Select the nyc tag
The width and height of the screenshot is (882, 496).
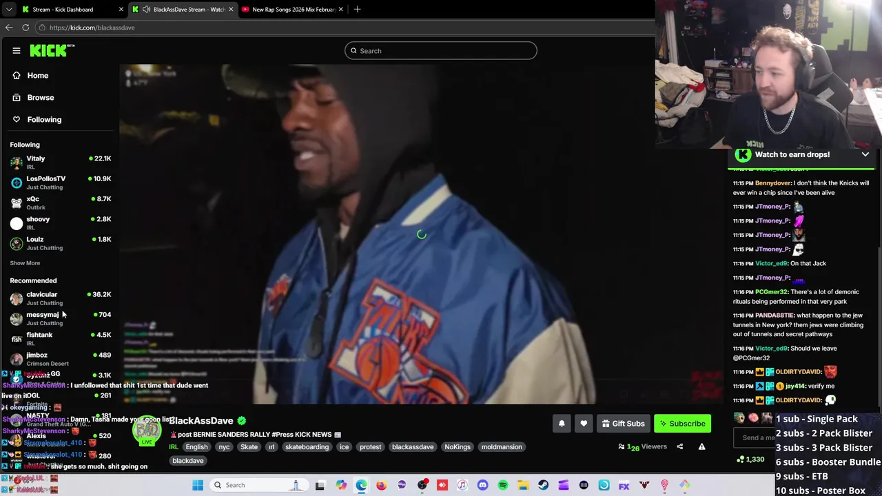pos(224,447)
